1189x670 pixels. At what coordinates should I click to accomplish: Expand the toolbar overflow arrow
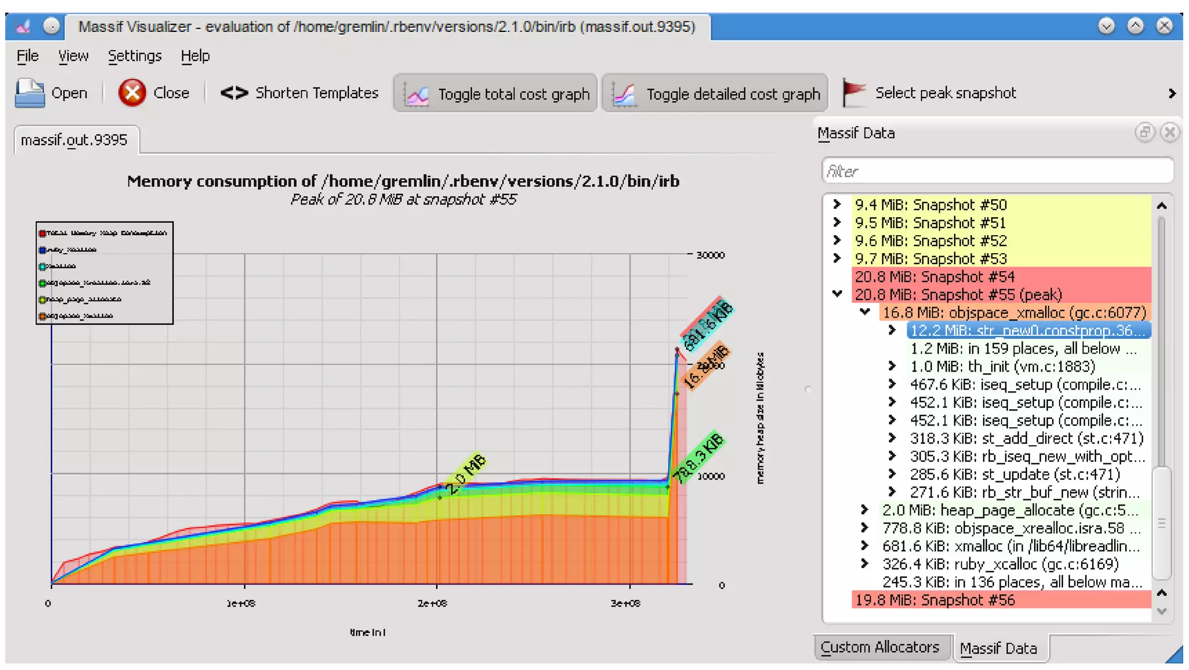coord(1172,93)
